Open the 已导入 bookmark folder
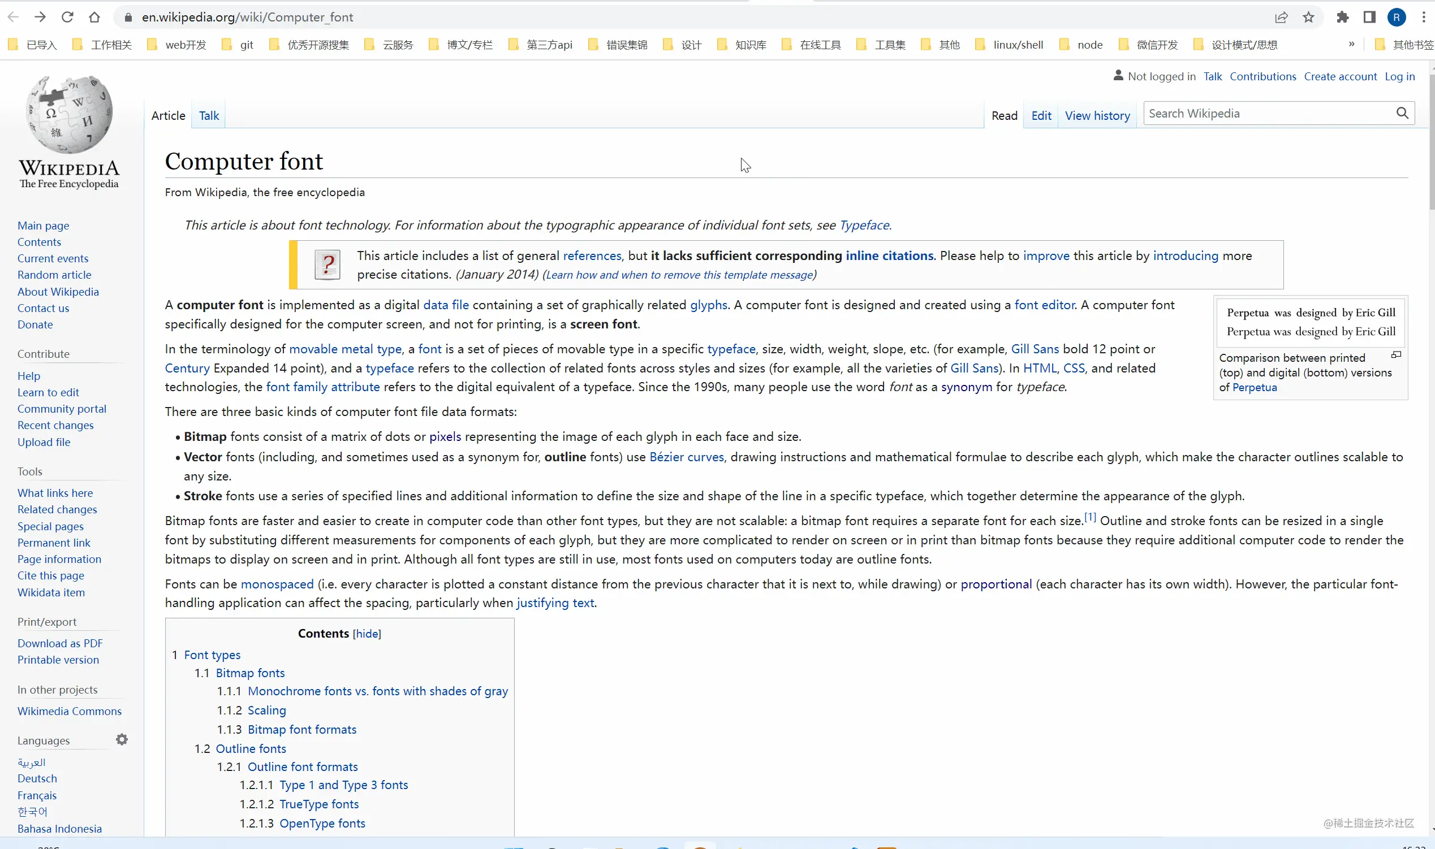The image size is (1435, 849). [33, 45]
